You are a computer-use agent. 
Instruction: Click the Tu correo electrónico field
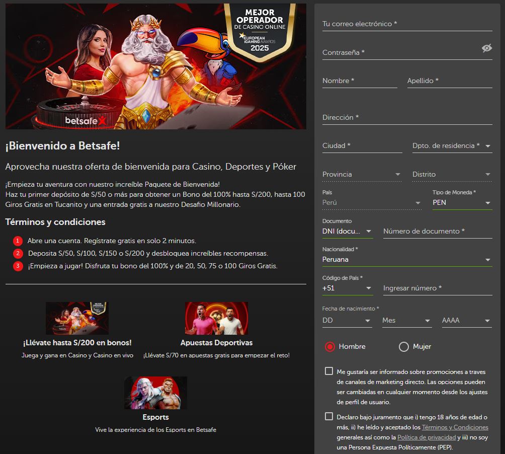tap(407, 24)
